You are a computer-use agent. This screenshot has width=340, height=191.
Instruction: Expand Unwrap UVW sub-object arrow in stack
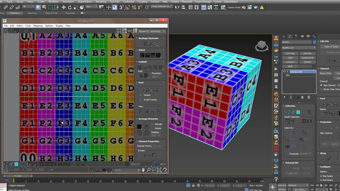pyautogui.click(x=288, y=72)
